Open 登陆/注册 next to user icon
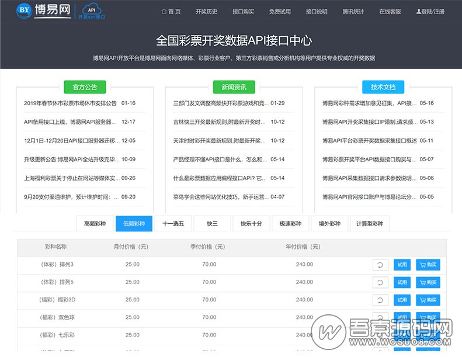This screenshot has width=462, height=357. click(x=430, y=12)
